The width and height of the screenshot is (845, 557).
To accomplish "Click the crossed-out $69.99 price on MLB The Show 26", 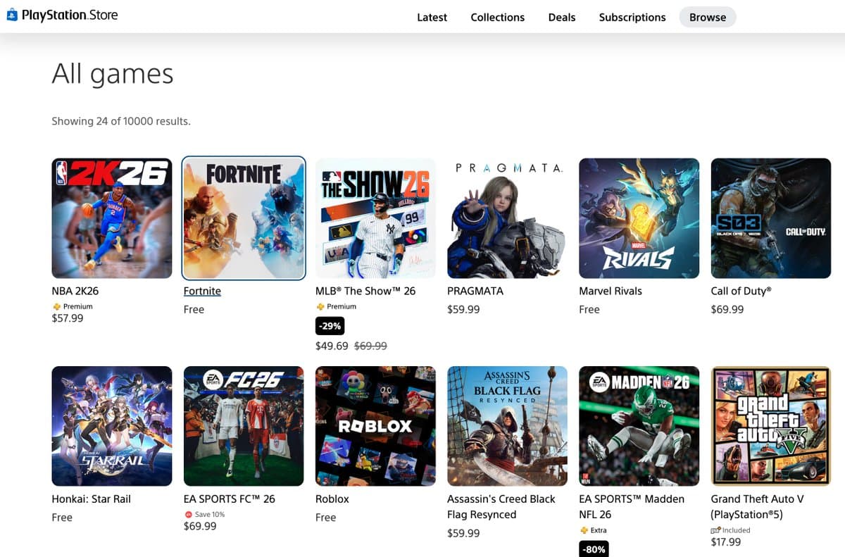I will (371, 346).
